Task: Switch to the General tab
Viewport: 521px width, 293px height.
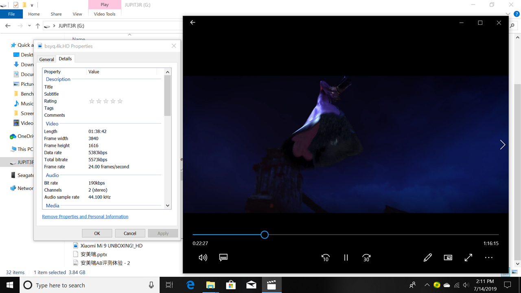Action: [x=46, y=59]
